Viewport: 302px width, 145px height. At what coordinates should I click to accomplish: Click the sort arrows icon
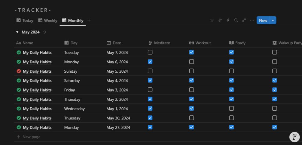pyautogui.click(x=220, y=20)
